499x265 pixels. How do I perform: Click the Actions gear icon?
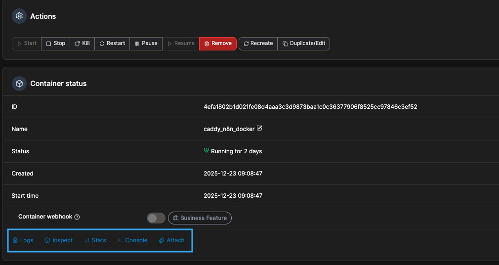[19, 16]
